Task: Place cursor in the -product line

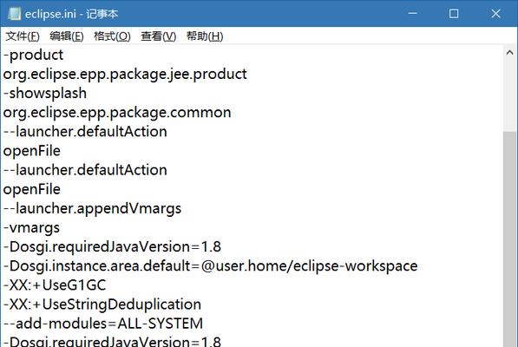Action: click(33, 56)
